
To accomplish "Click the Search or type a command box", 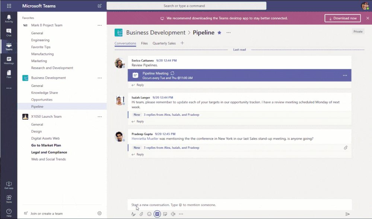I will 186,6.
